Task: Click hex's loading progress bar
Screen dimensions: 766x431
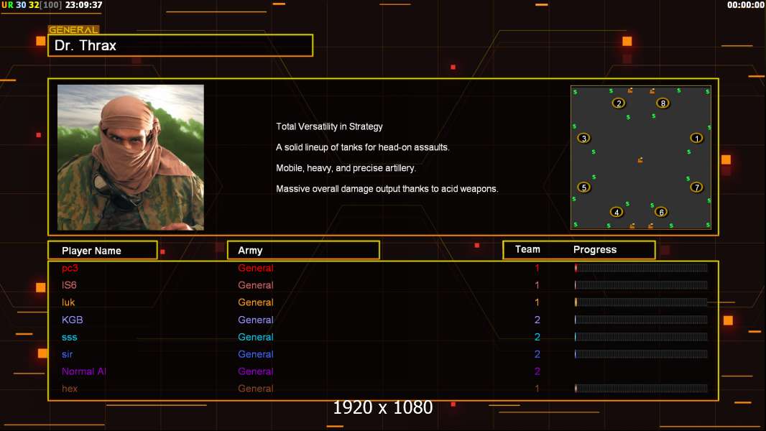Action: (x=641, y=389)
